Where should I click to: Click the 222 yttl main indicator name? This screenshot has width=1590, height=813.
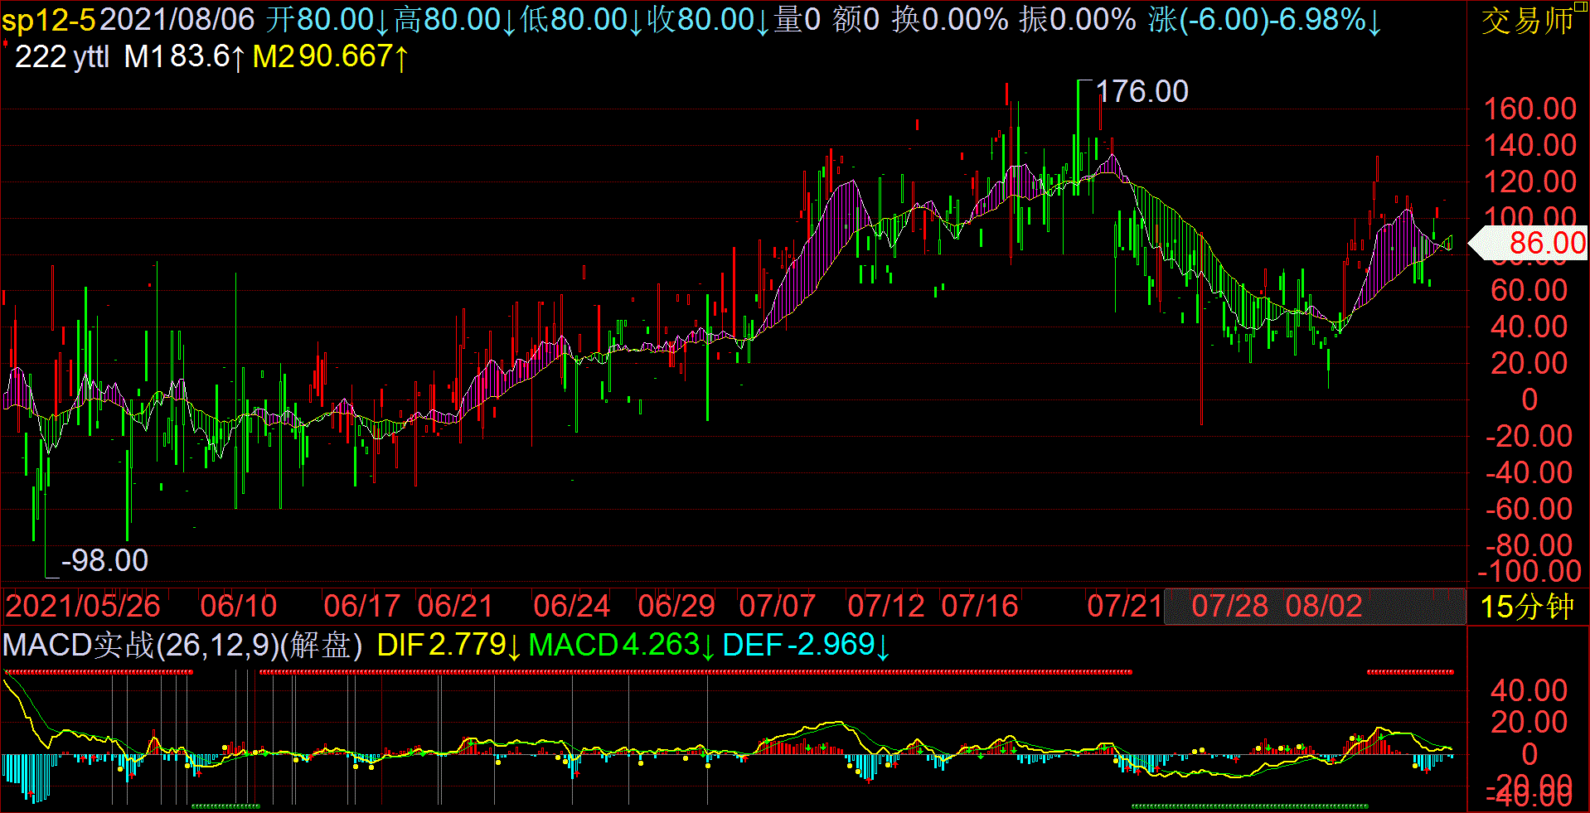point(62,57)
